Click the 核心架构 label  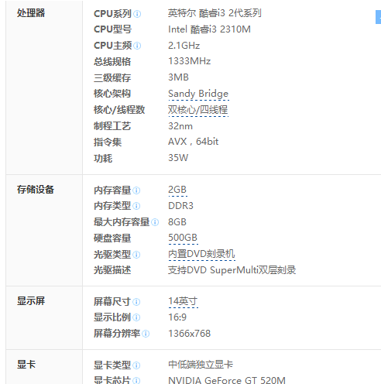(112, 94)
